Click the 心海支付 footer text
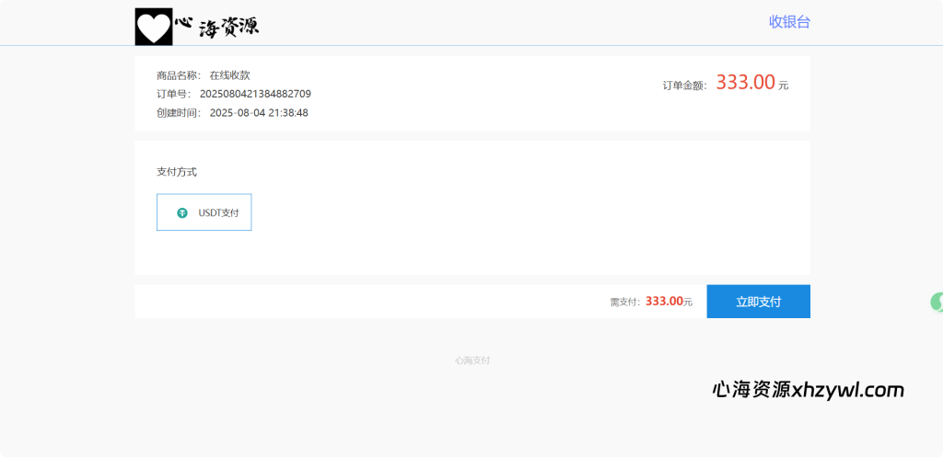 tap(472, 360)
